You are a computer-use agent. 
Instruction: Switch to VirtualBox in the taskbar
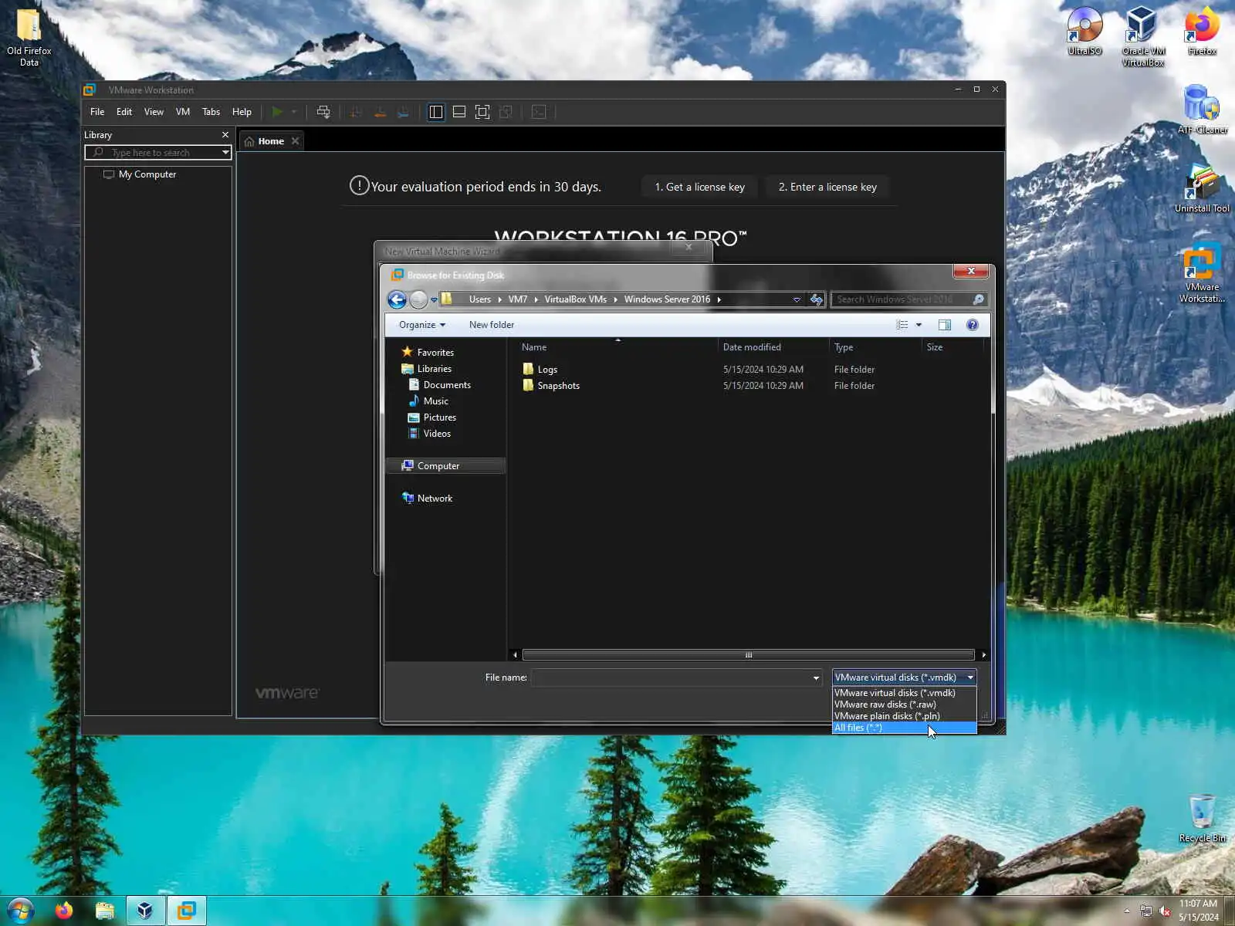tap(145, 911)
